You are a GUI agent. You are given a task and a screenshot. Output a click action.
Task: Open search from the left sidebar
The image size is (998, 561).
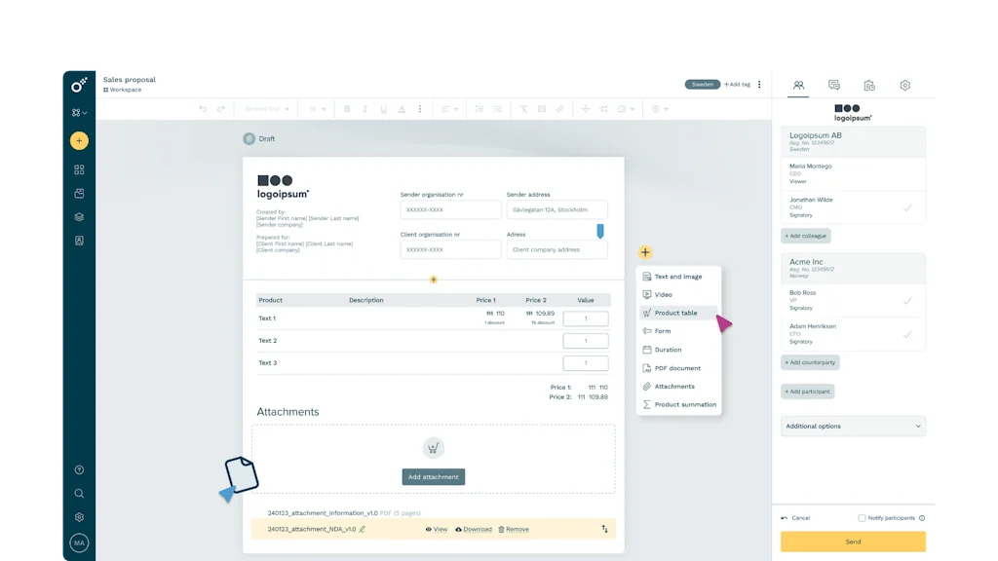click(x=79, y=494)
